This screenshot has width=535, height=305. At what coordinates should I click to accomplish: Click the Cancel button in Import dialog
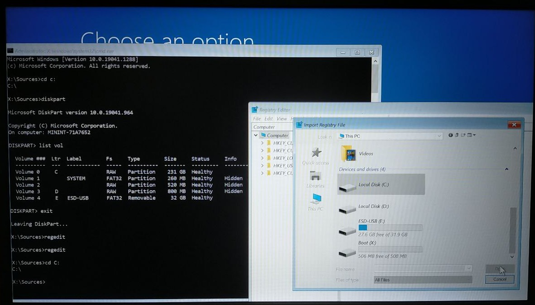pyautogui.click(x=499, y=279)
